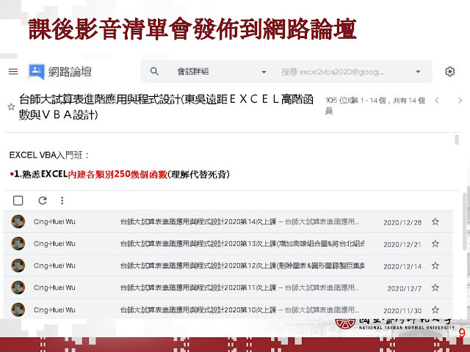
Task: Click the date 2020/12/7
Action: coord(404,288)
